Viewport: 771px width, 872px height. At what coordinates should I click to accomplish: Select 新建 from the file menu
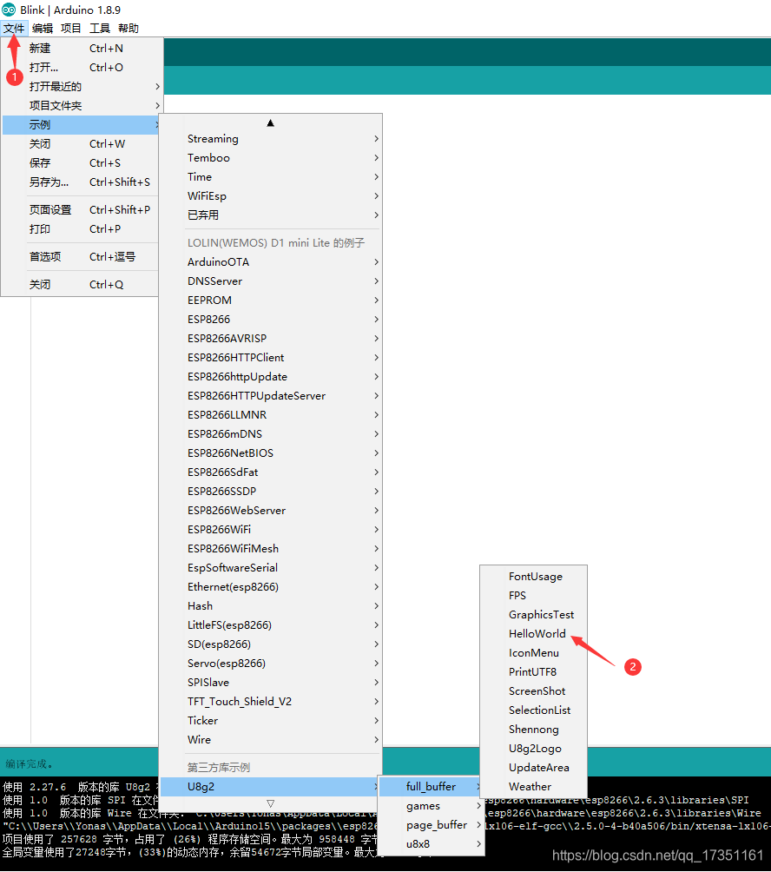82,49
